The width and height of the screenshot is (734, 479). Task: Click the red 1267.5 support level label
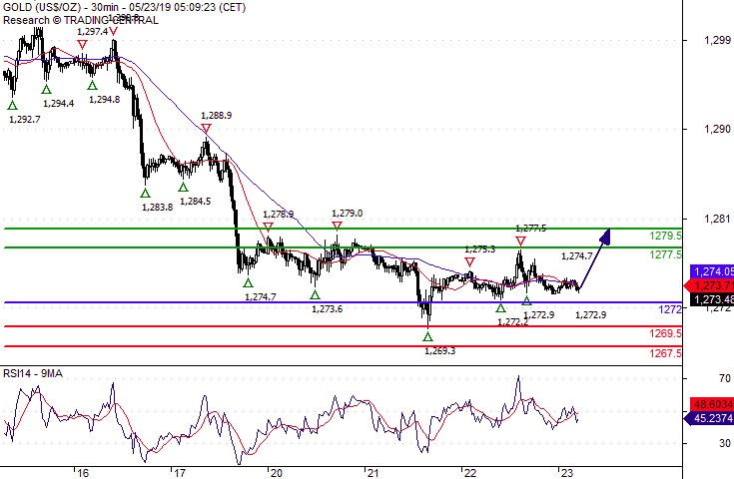coord(665,353)
